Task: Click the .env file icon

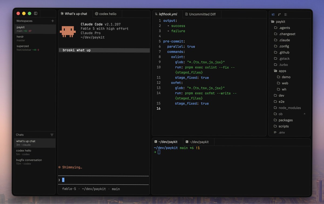Action: [275, 132]
